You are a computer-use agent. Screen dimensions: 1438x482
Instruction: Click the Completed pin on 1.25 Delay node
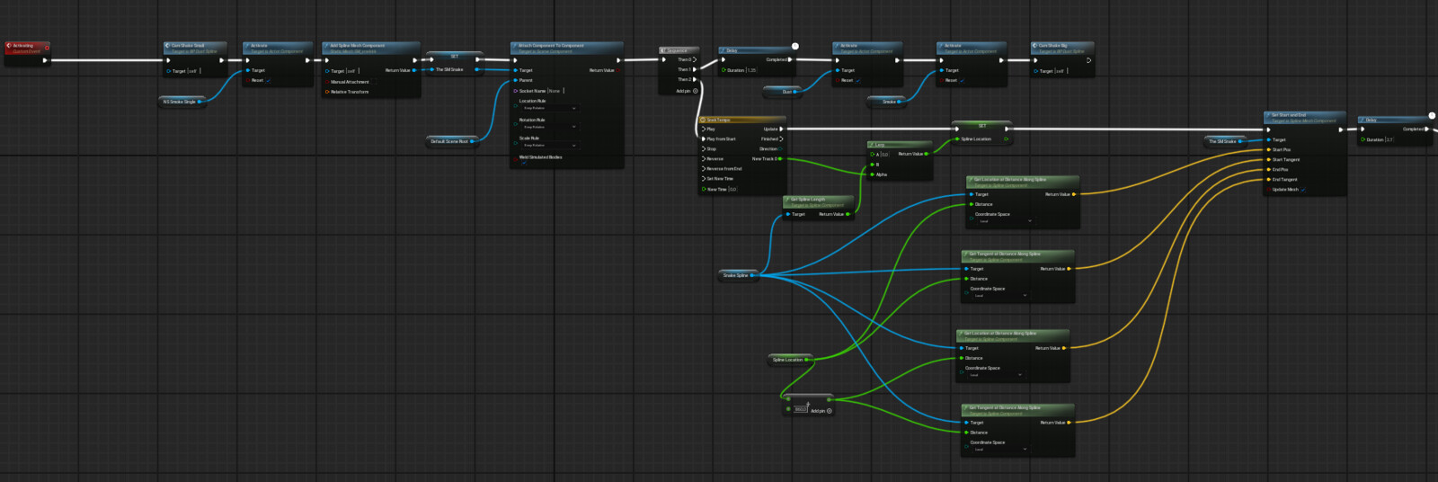[790, 59]
